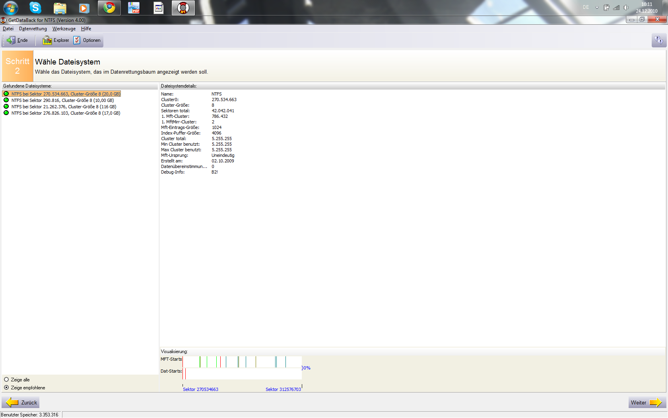The height and width of the screenshot is (418, 668).
Task: Open the Explorer toolbar button
Action: [56, 40]
